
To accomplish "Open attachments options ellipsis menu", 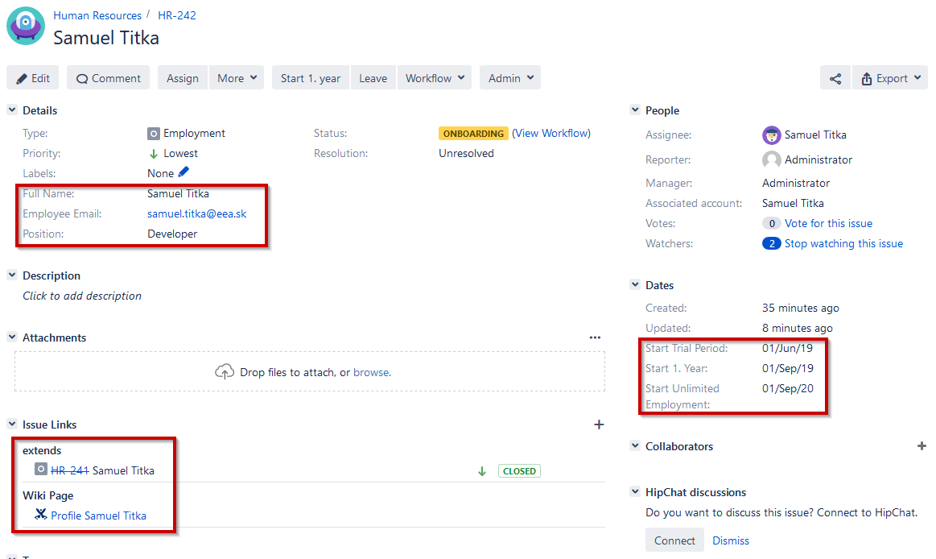I will (595, 337).
